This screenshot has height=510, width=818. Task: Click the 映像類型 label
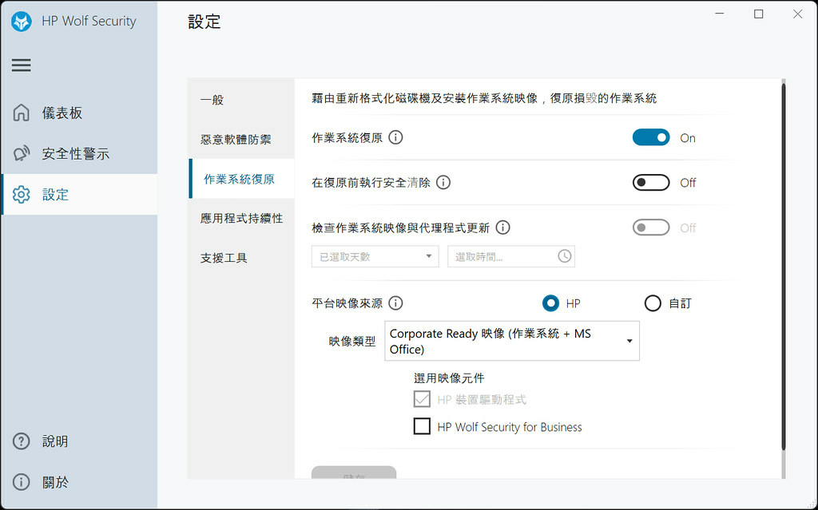(x=352, y=341)
